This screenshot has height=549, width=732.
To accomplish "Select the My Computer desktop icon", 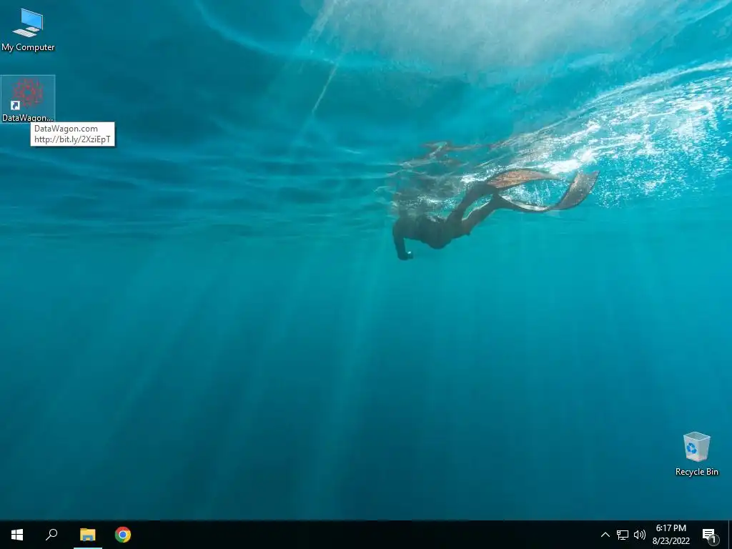I will [x=28, y=29].
